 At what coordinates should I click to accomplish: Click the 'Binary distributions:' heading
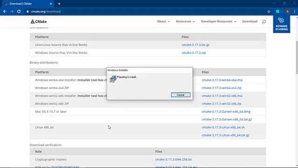click(x=44, y=63)
